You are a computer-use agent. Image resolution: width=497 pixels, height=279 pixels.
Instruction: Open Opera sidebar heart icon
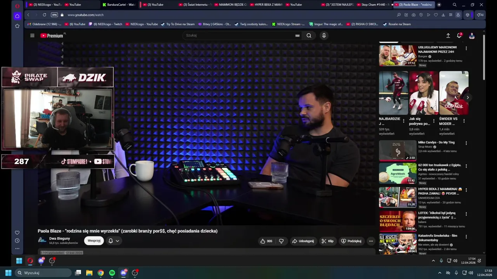pyautogui.click(x=17, y=232)
